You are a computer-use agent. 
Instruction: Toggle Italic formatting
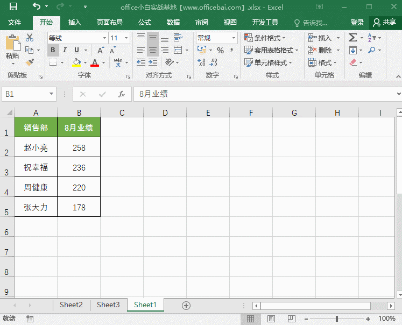(x=65, y=50)
